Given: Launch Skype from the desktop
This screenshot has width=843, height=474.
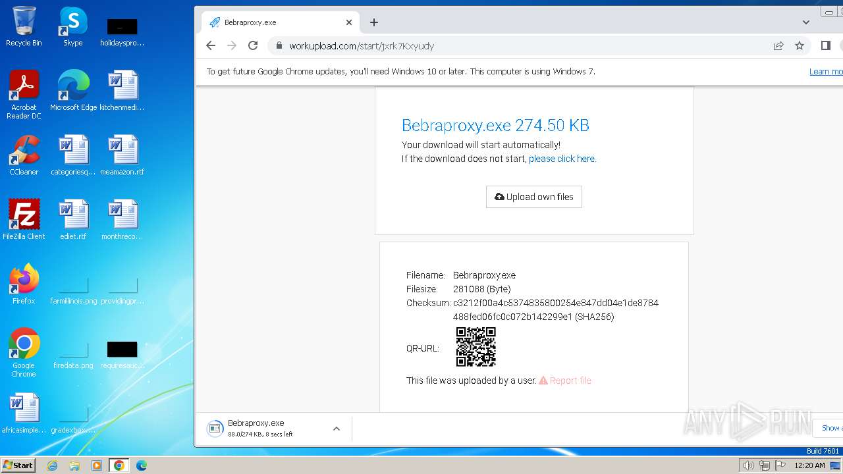Looking at the screenshot, I should tap(73, 26).
